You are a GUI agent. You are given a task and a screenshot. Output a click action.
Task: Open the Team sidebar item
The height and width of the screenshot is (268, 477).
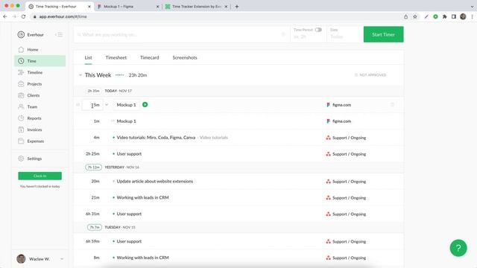(32, 106)
